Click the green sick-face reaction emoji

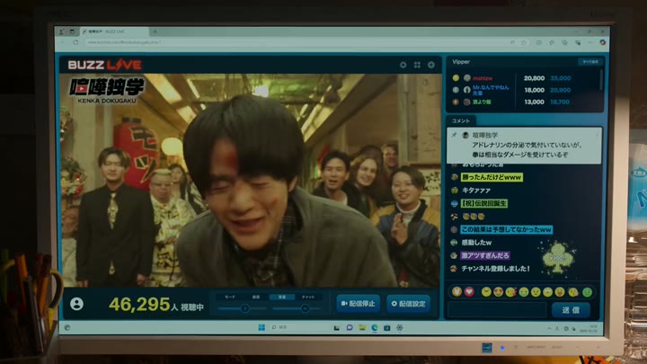(587, 292)
